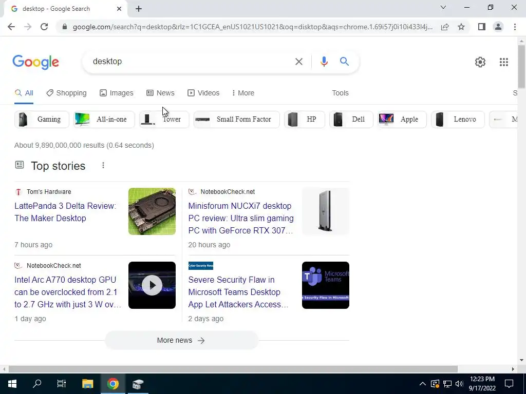Click the Minisforum PC thumbnail
Screen dimensions: 526x394
pos(325,211)
